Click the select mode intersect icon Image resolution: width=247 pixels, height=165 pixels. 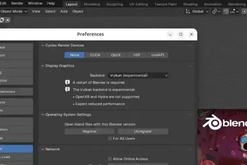(7, 20)
